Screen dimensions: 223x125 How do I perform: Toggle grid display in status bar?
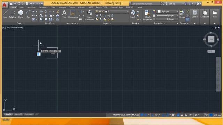pos(142,115)
